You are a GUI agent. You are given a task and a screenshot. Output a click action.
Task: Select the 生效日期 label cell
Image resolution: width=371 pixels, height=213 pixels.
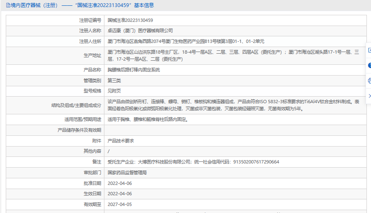pyautogui.click(x=55, y=194)
